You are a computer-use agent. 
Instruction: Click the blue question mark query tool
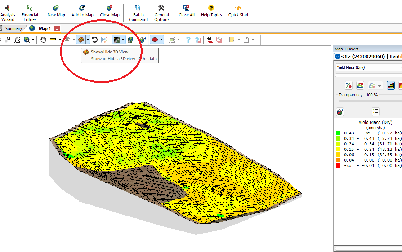coord(188,40)
